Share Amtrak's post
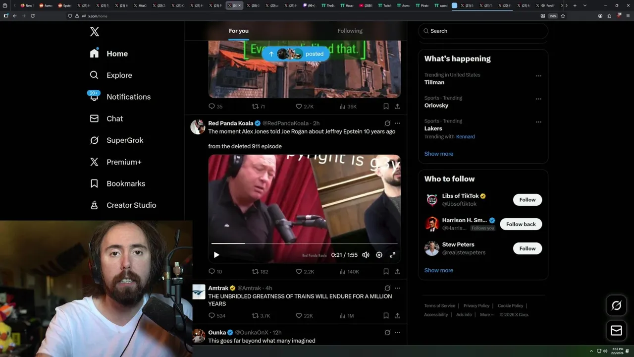 397,315
